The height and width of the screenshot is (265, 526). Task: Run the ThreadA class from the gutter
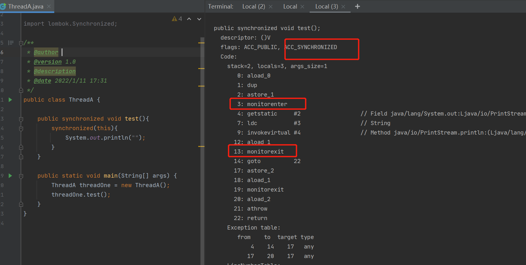tap(10, 100)
